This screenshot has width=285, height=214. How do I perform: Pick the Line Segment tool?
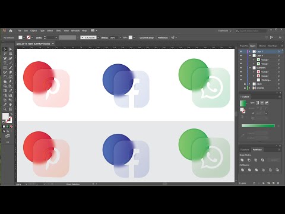11,63
